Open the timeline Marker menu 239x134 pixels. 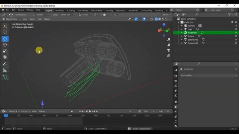(42, 111)
